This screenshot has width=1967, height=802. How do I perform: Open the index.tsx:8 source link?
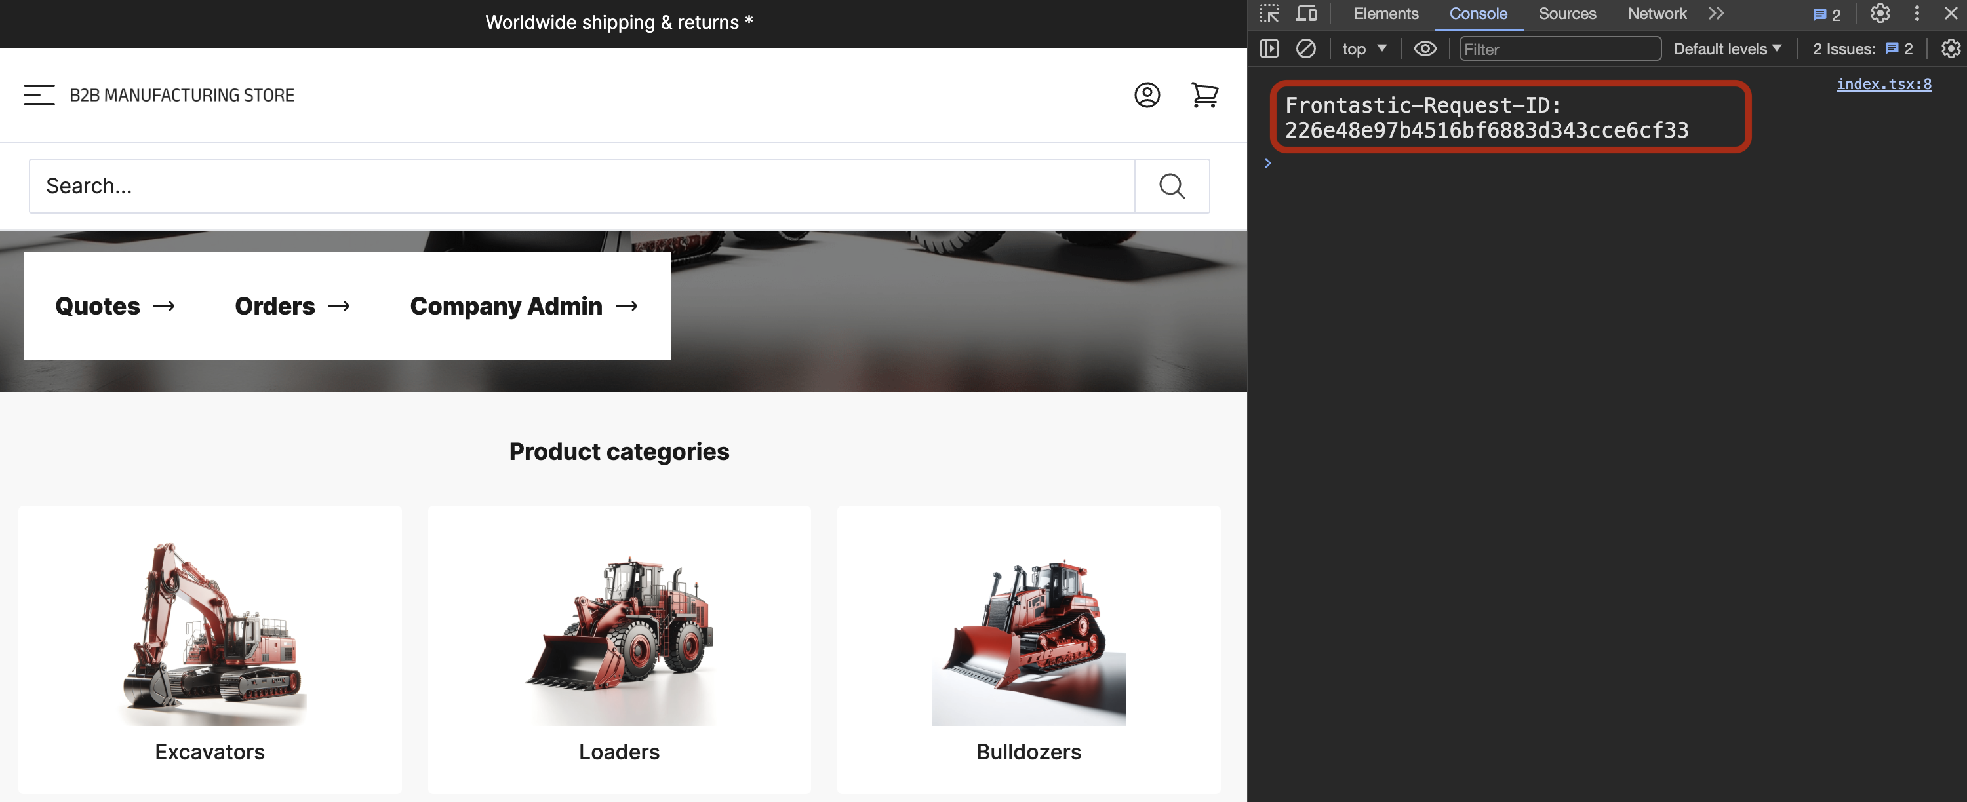click(x=1884, y=84)
